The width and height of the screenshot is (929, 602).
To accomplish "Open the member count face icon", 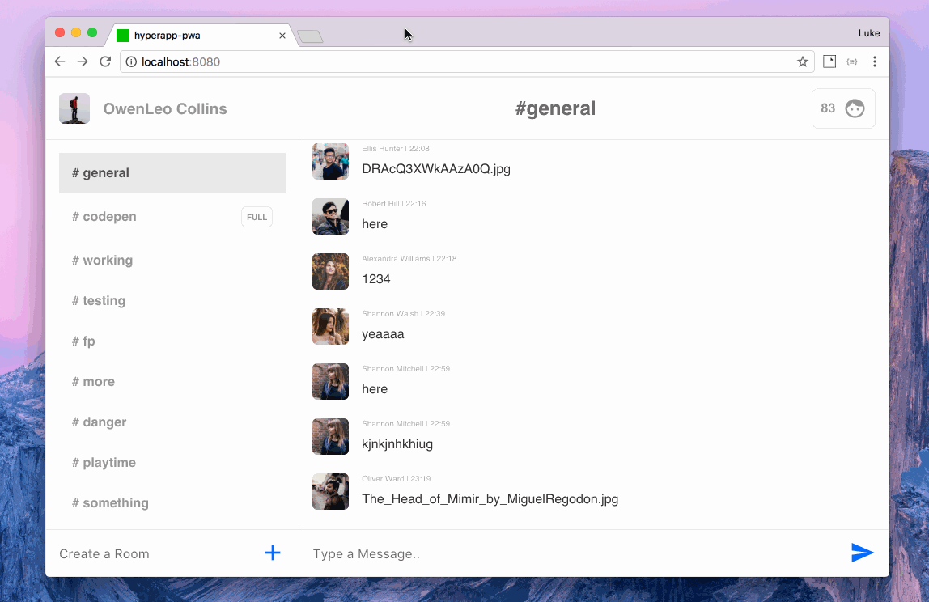I will click(x=855, y=108).
